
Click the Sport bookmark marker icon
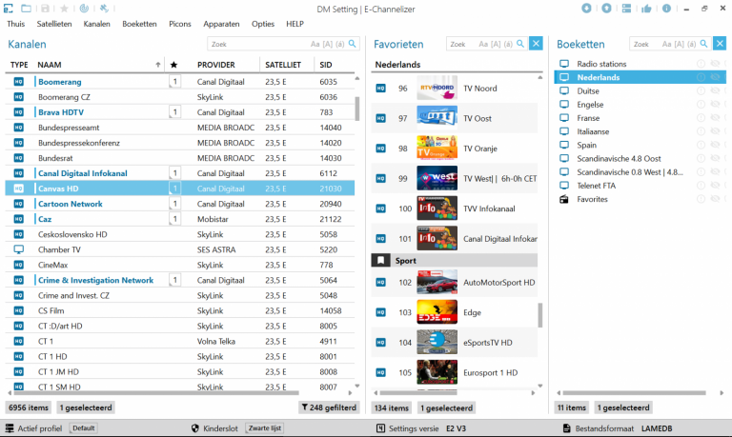point(380,260)
